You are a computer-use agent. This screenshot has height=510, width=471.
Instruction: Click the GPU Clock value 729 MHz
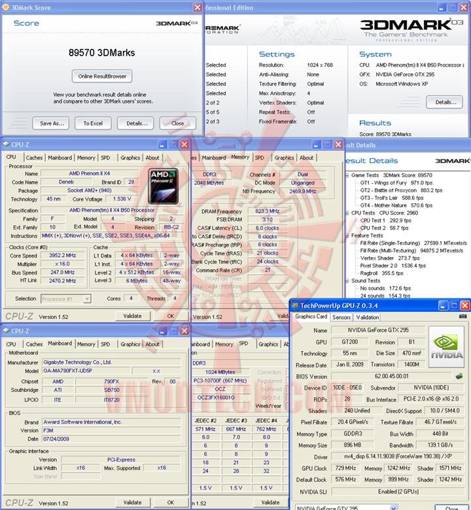pos(345,468)
